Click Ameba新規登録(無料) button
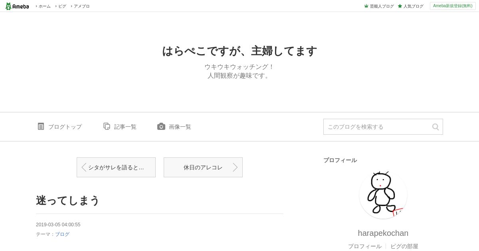 click(453, 6)
